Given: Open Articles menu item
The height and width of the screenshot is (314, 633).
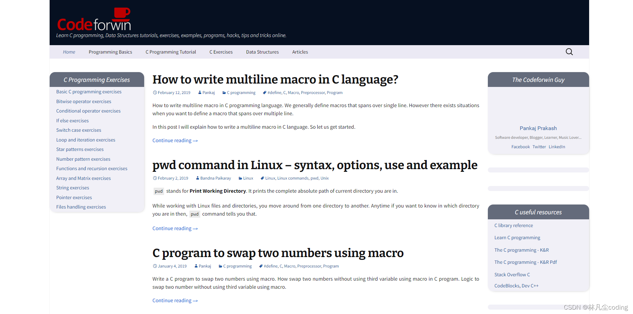Looking at the screenshot, I should point(300,52).
